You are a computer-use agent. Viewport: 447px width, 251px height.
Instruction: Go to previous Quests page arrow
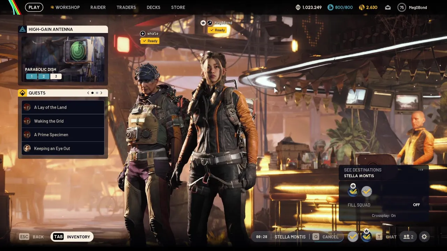[88, 93]
